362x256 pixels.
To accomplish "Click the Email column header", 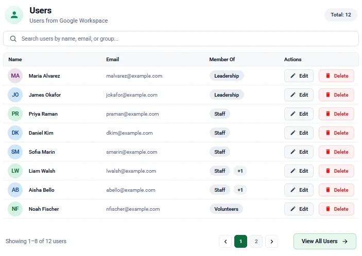I will [112, 60].
